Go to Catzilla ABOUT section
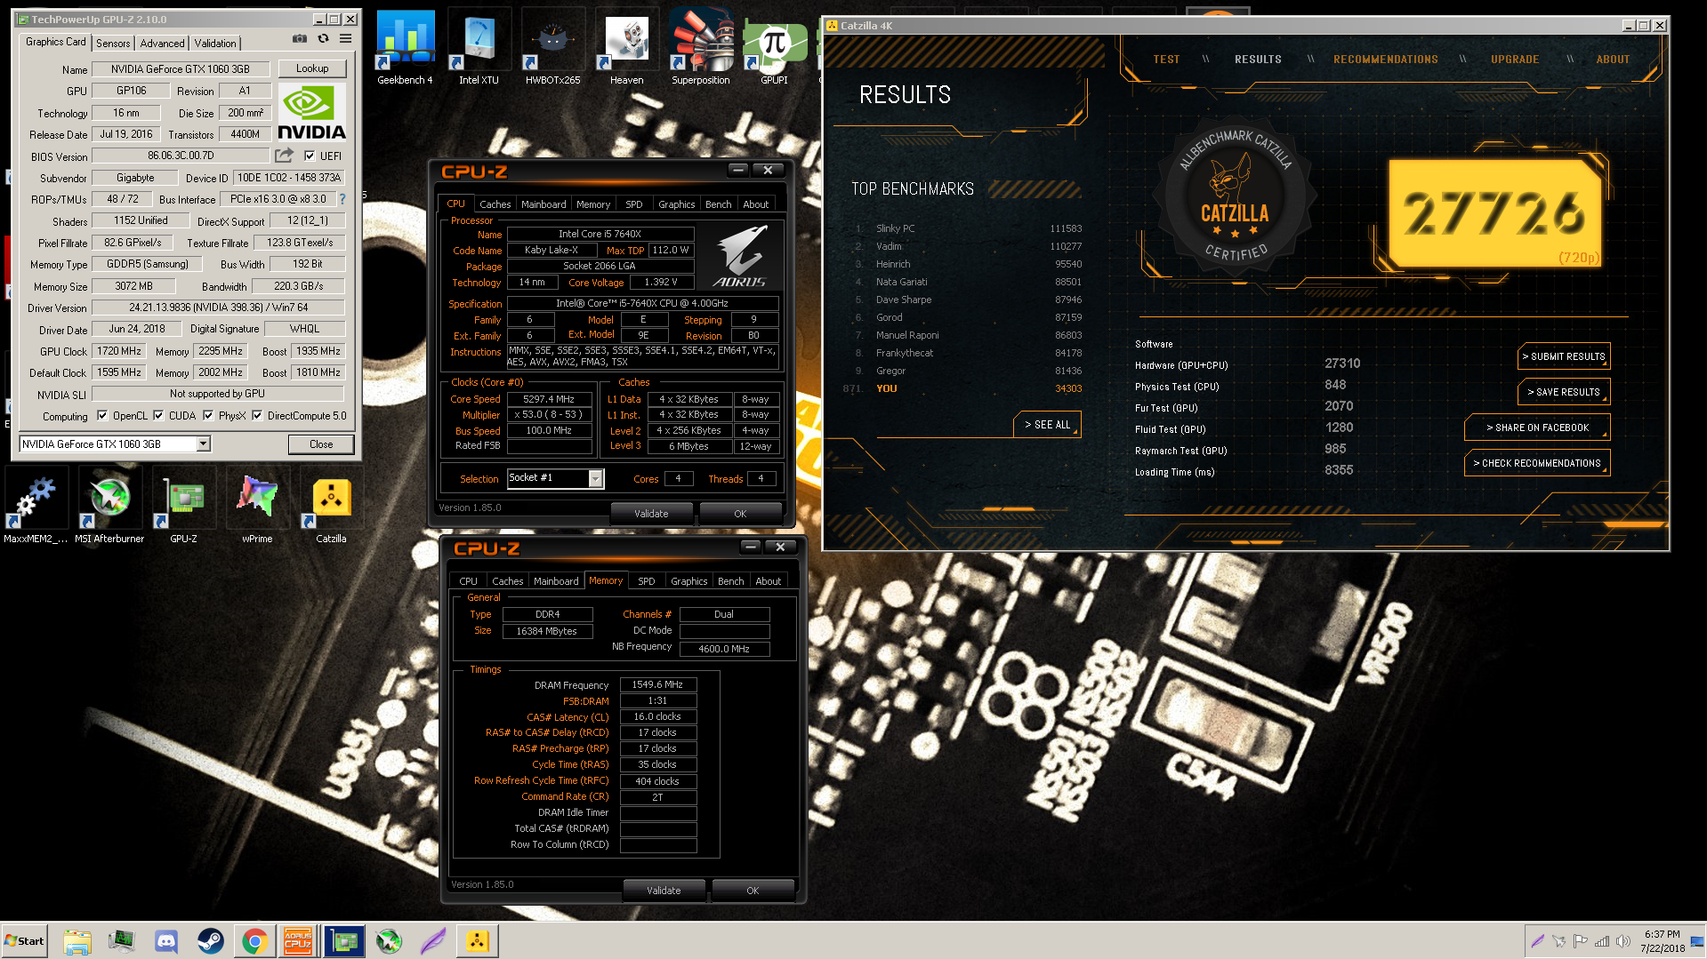 click(1613, 60)
